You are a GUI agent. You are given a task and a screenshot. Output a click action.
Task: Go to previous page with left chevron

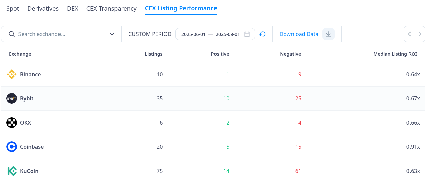click(409, 34)
